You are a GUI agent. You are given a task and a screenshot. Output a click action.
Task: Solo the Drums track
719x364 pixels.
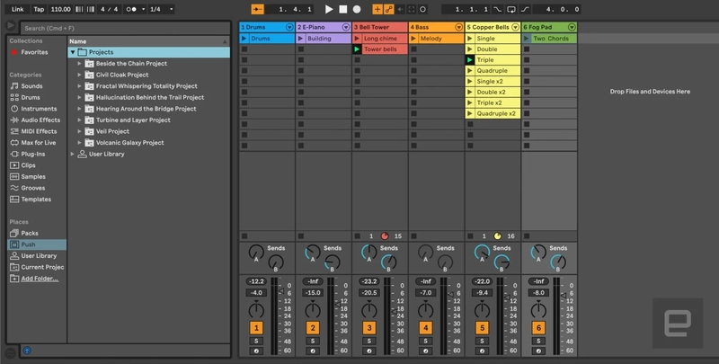[256, 341]
